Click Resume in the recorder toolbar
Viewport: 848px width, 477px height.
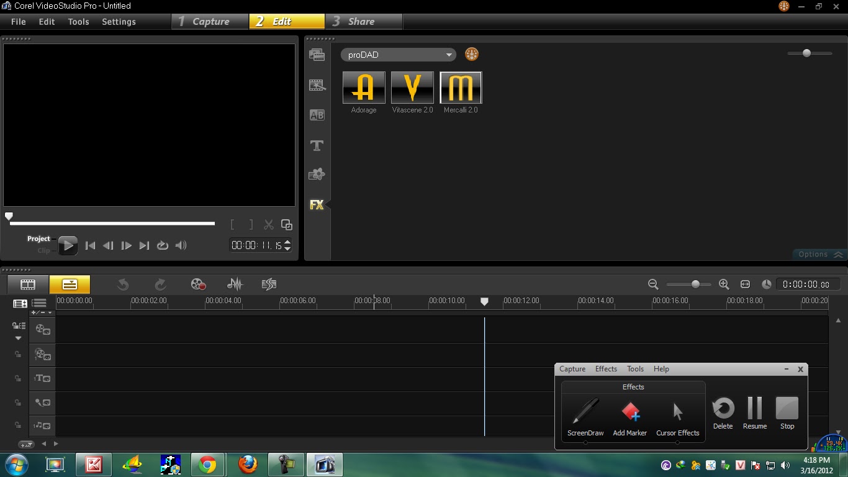[755, 414]
